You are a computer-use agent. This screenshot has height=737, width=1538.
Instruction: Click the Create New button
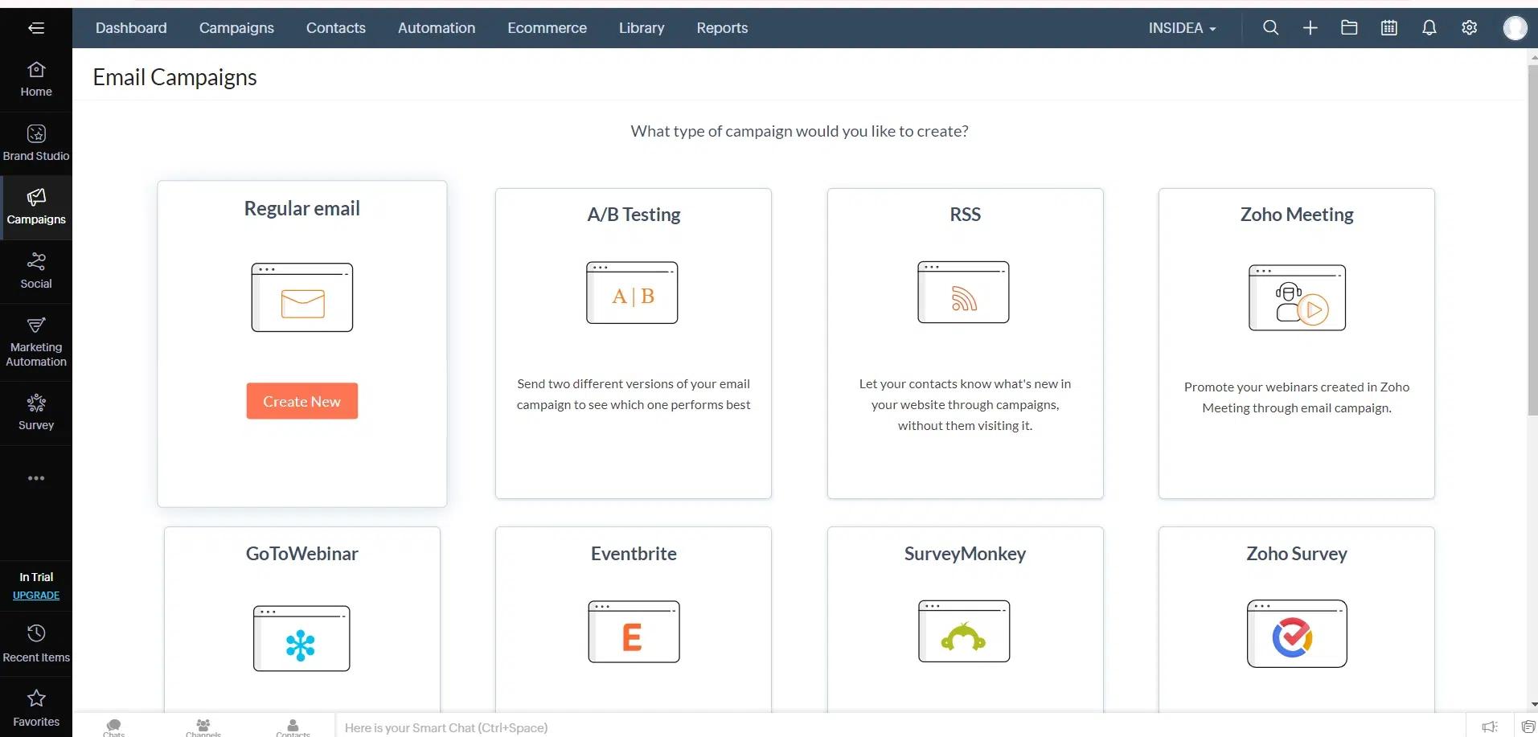coord(302,401)
